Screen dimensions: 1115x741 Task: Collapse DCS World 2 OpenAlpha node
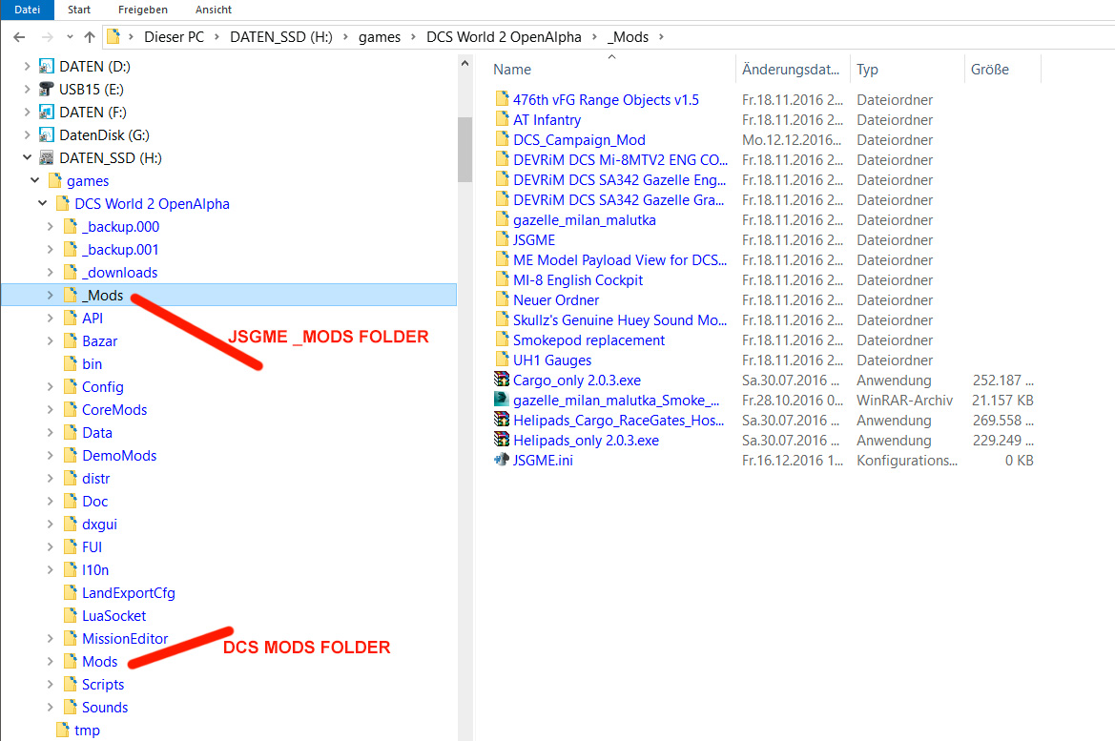[41, 203]
